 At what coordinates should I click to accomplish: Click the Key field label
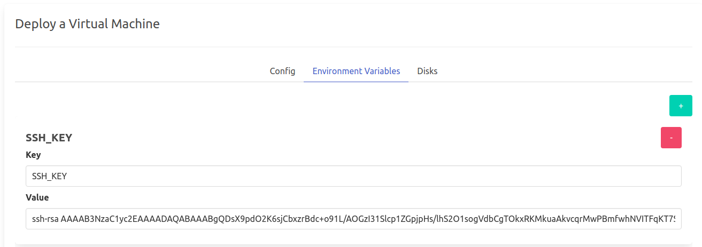[x=33, y=155]
